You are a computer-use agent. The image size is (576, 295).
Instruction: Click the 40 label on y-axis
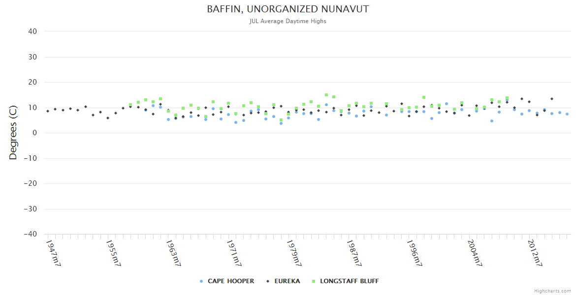click(x=33, y=31)
